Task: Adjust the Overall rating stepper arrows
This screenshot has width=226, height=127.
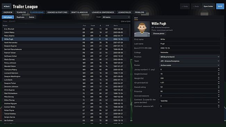Action: 219,87
